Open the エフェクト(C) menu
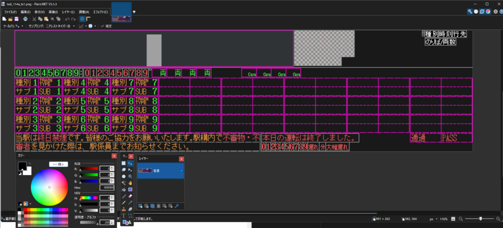Screen dimensions: 503x228 [101, 11]
